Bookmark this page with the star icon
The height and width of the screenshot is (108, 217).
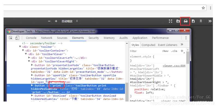(x=203, y=8)
